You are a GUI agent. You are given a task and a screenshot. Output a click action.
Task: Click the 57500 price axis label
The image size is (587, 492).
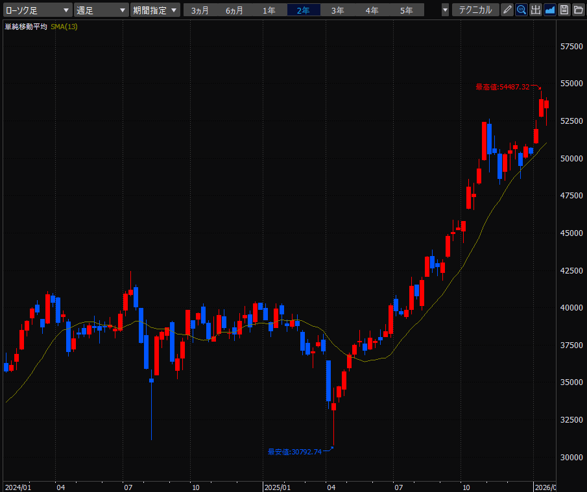(x=571, y=47)
